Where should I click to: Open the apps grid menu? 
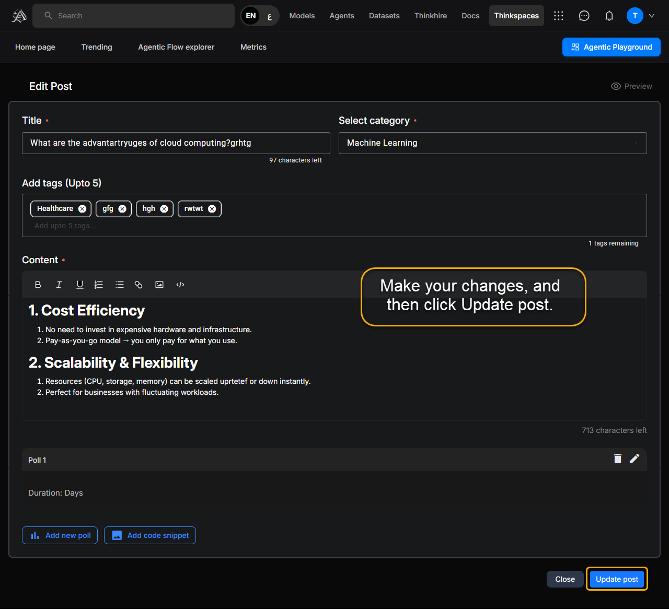tap(558, 16)
